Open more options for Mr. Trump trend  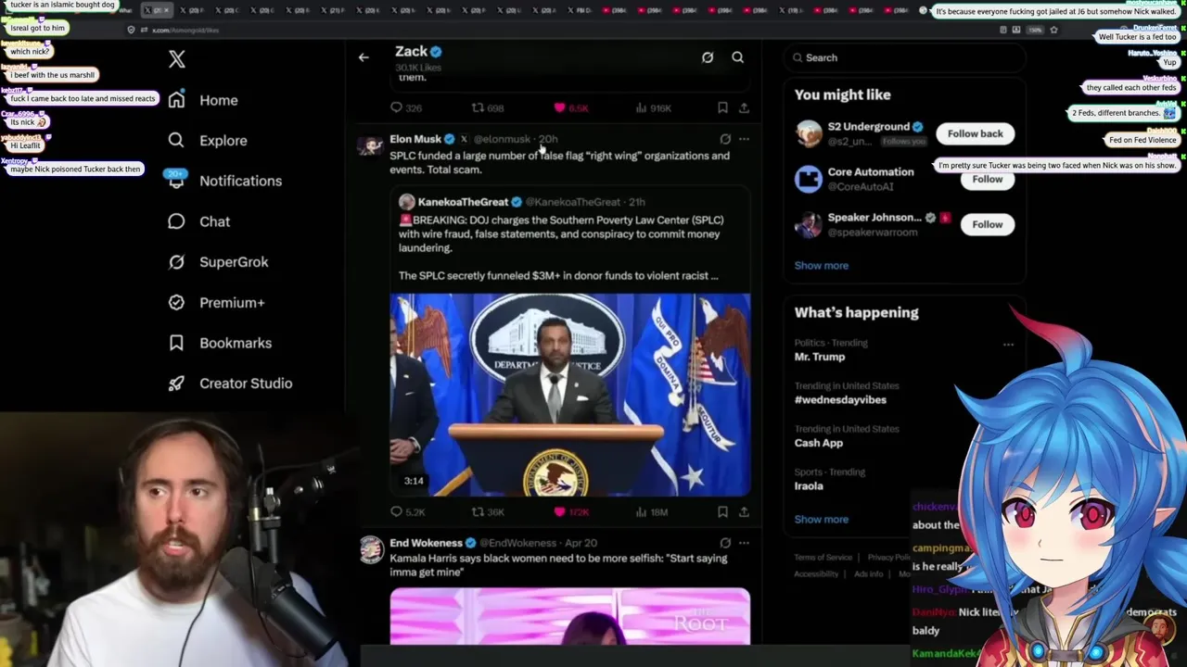pos(1008,345)
